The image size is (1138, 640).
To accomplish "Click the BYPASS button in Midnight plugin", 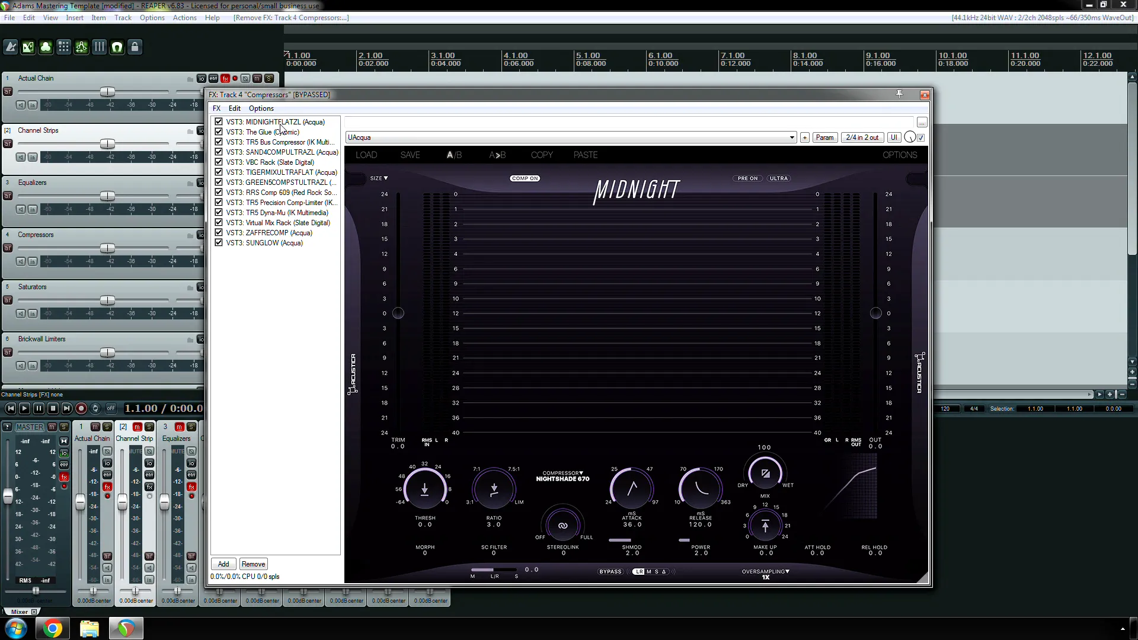I will click(x=610, y=572).
